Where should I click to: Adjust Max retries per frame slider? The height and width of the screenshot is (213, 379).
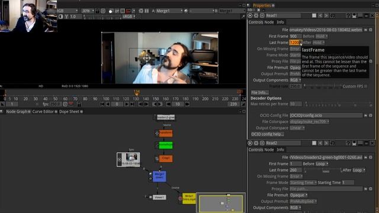click(338, 104)
